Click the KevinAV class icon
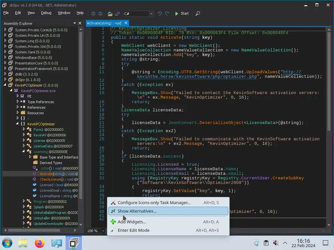334x250 pixels. (29, 135)
